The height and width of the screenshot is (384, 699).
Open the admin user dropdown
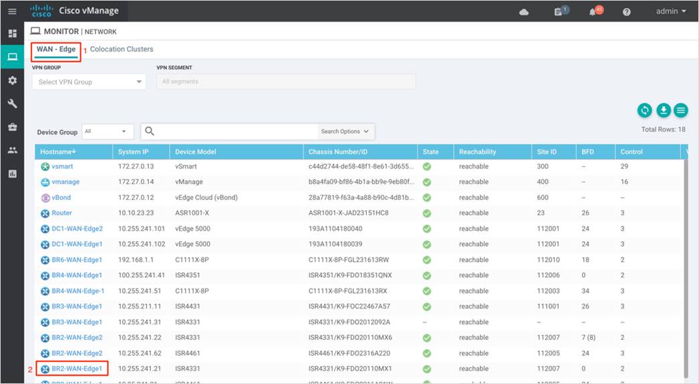pos(671,11)
